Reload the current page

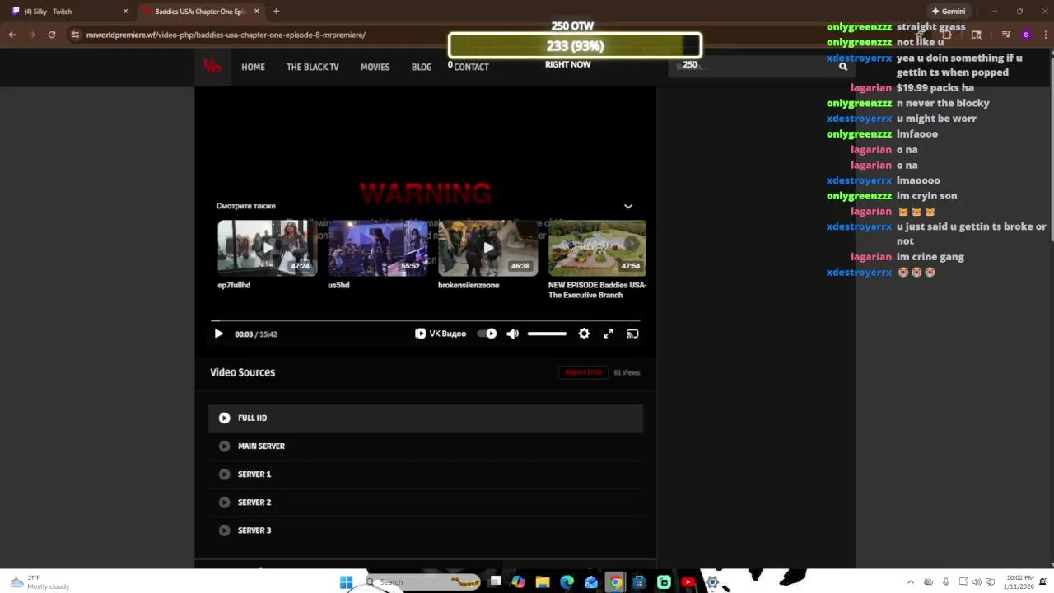tap(51, 35)
